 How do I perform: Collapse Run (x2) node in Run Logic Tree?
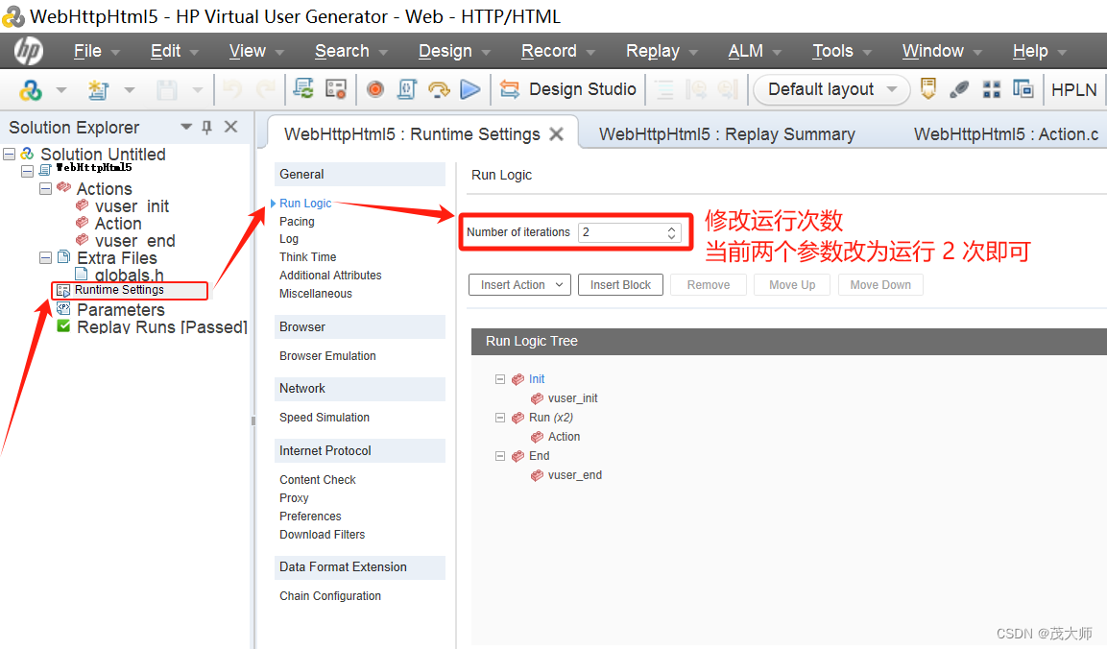pyautogui.click(x=500, y=418)
